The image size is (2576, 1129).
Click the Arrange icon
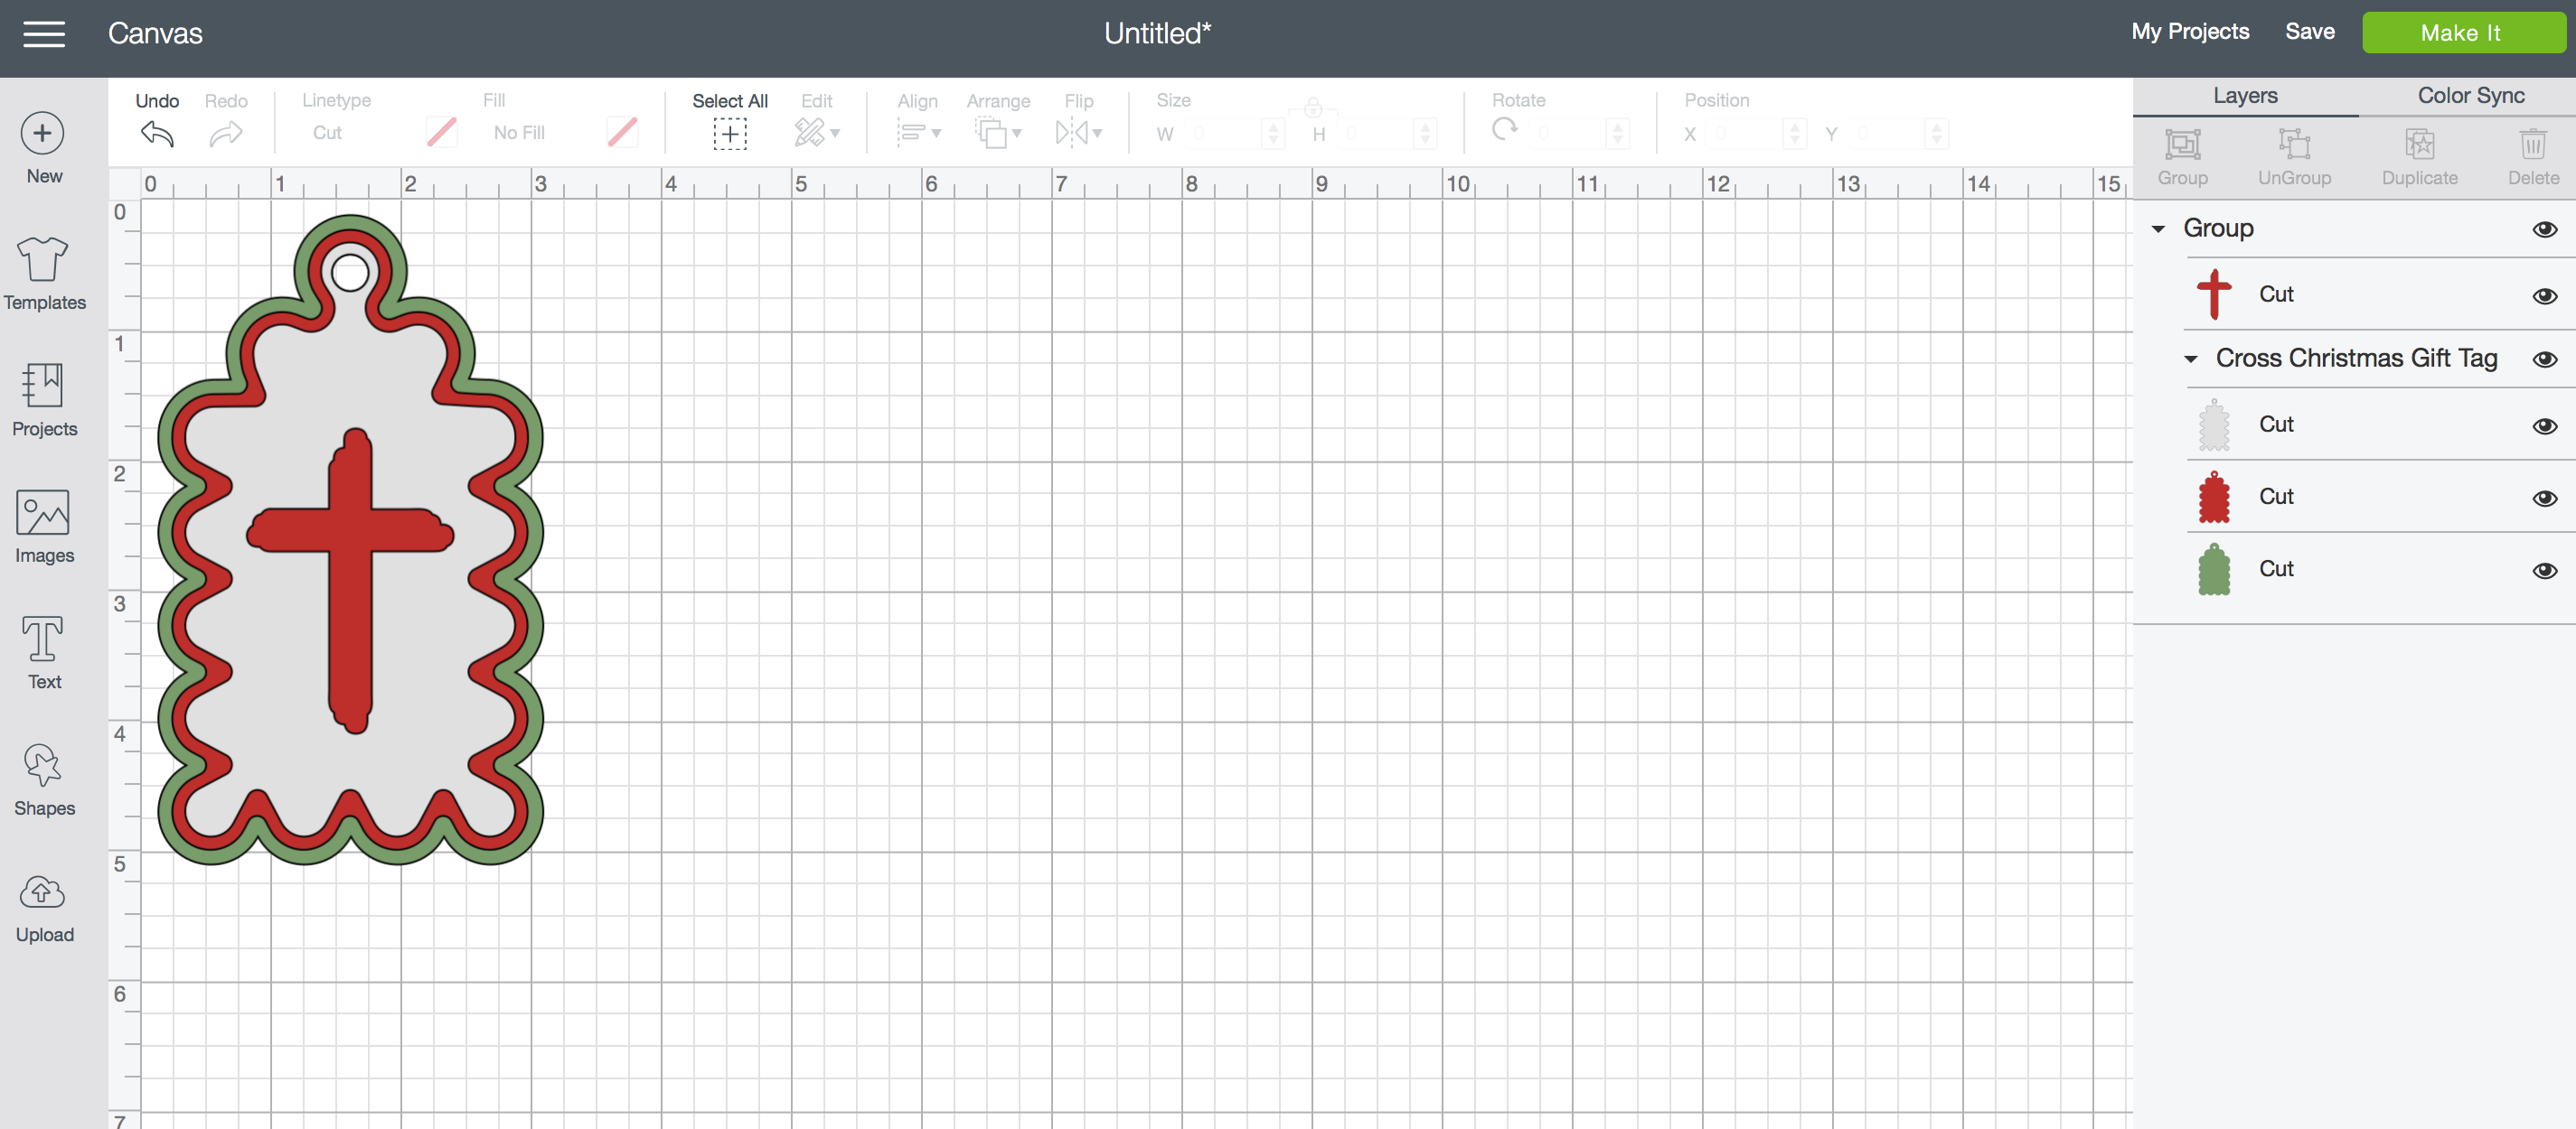click(990, 132)
